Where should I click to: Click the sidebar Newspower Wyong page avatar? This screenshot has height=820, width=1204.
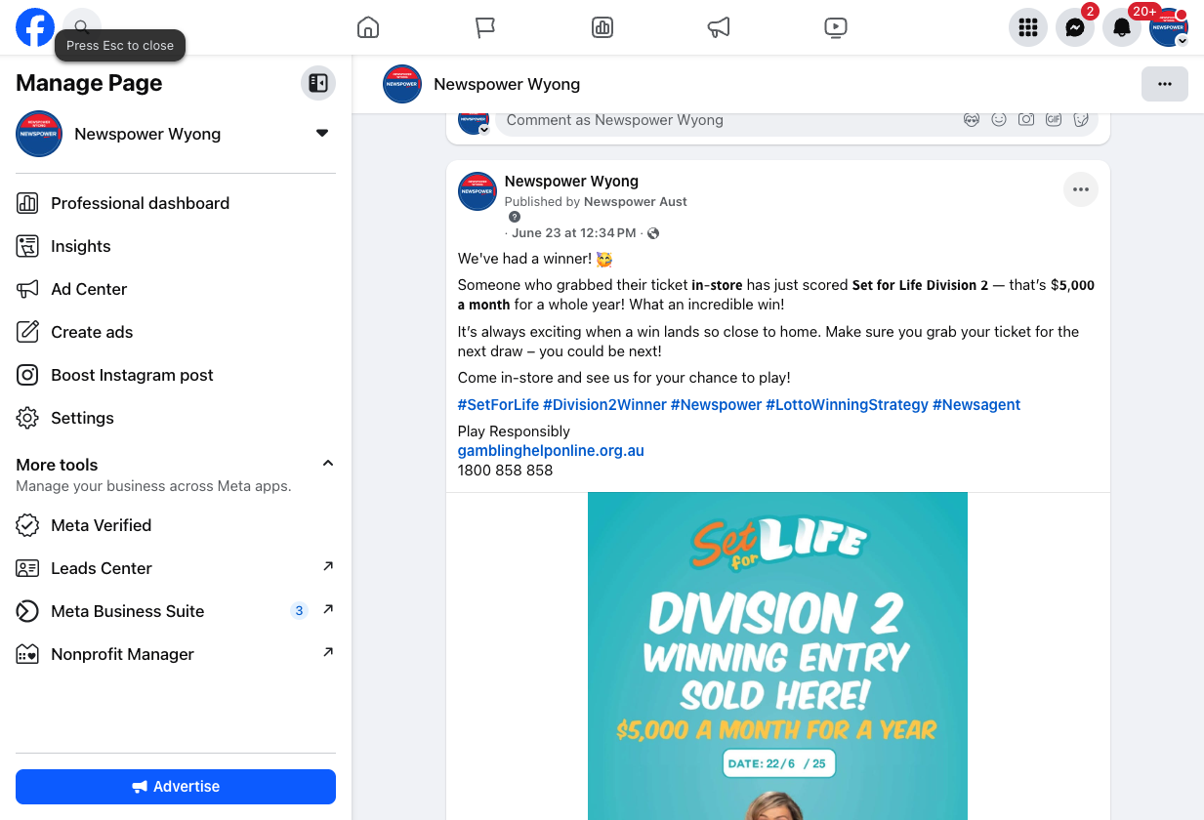[39, 134]
